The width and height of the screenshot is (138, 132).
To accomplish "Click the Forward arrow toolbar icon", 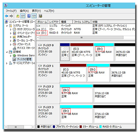I will [x=11, y=16].
